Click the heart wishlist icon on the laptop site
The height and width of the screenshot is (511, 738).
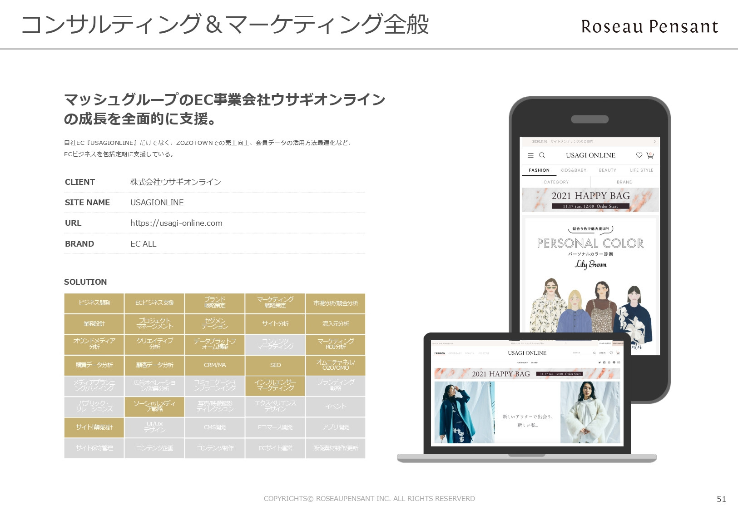(611, 353)
